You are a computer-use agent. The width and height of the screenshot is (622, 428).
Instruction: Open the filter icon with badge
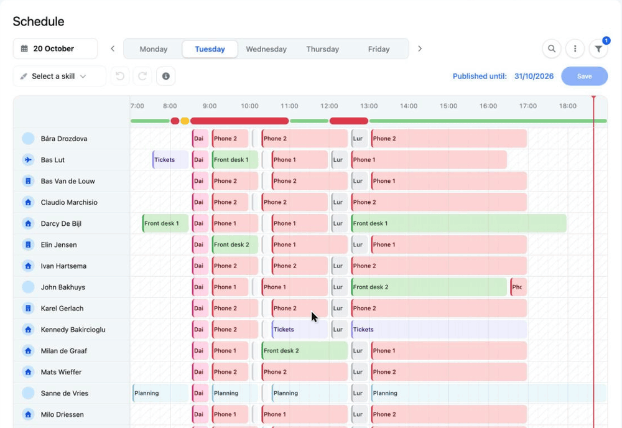[598, 49]
